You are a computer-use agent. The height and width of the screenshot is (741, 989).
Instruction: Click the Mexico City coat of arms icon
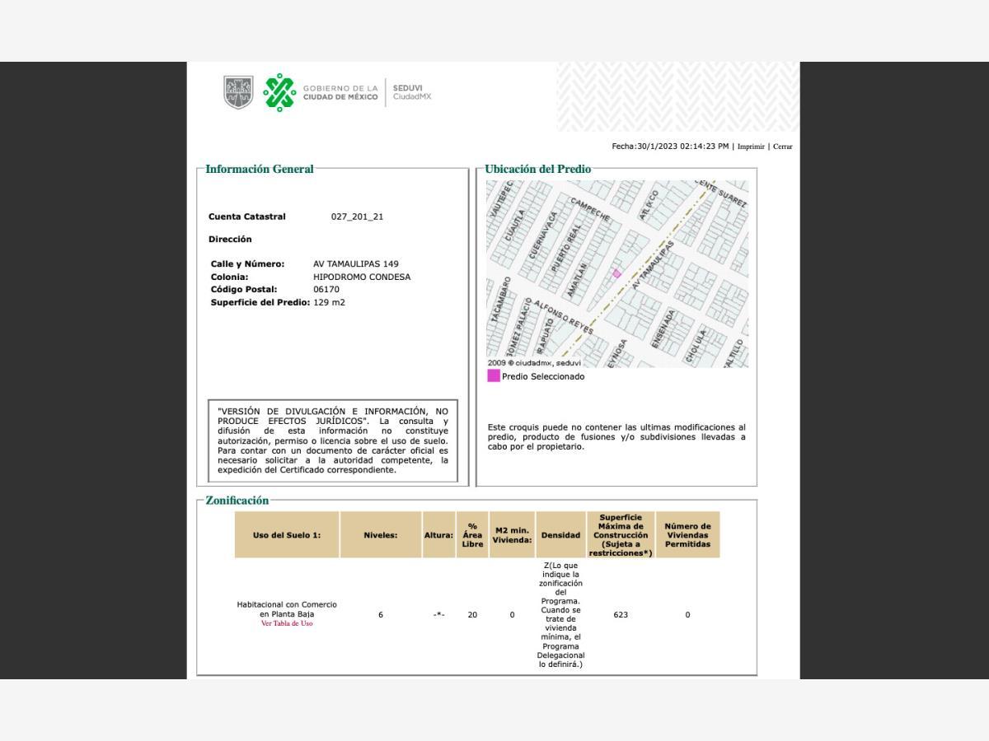(x=238, y=92)
